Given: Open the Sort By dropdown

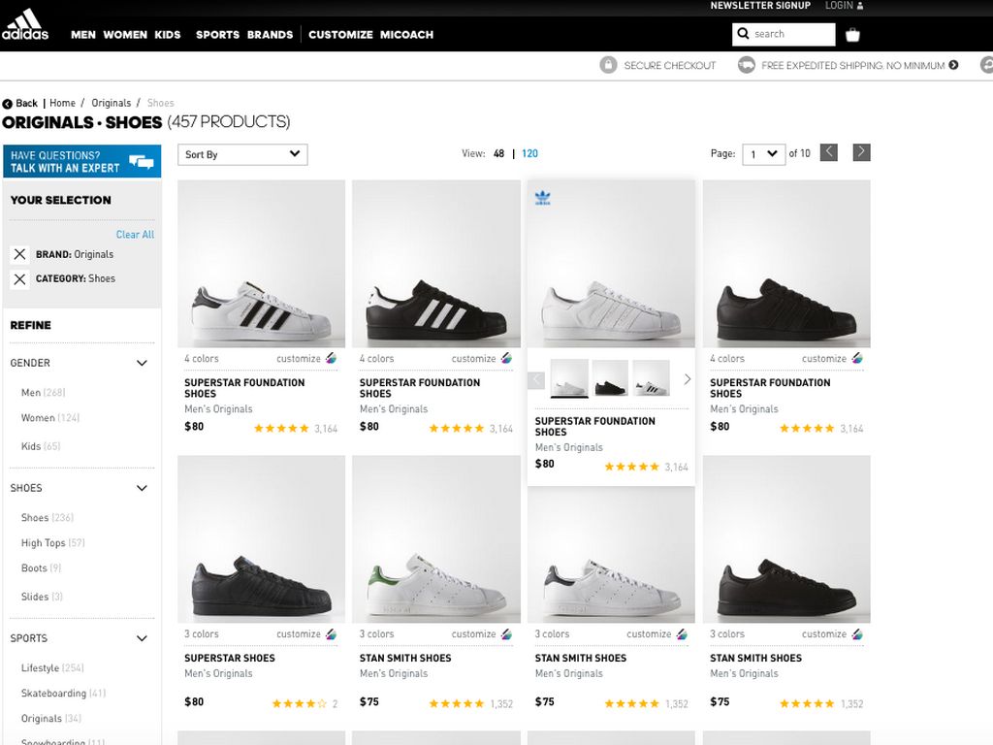Looking at the screenshot, I should click(242, 154).
